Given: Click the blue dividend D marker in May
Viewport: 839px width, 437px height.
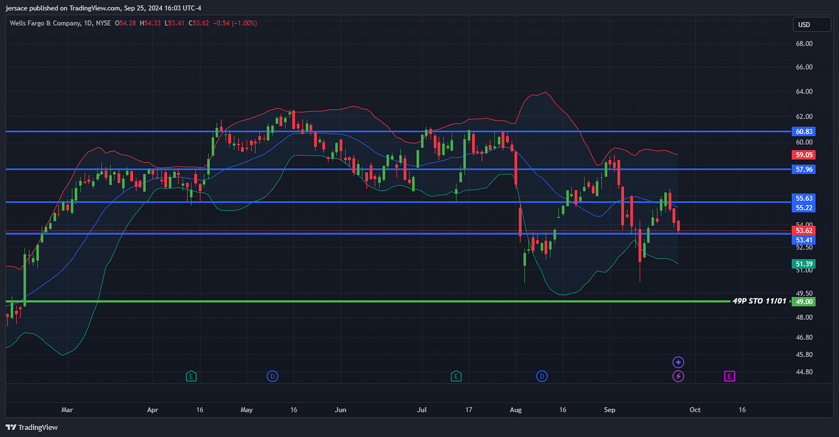Looking at the screenshot, I should click(273, 377).
